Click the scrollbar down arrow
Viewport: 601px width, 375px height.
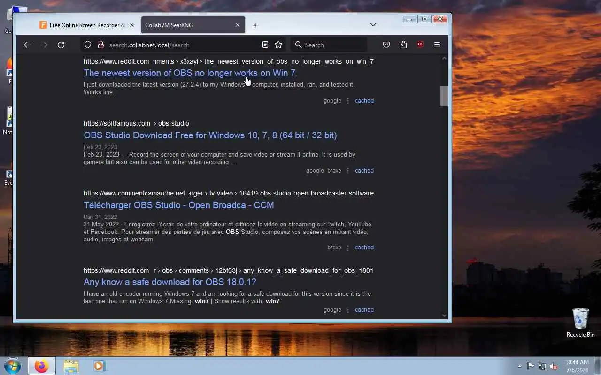click(444, 315)
